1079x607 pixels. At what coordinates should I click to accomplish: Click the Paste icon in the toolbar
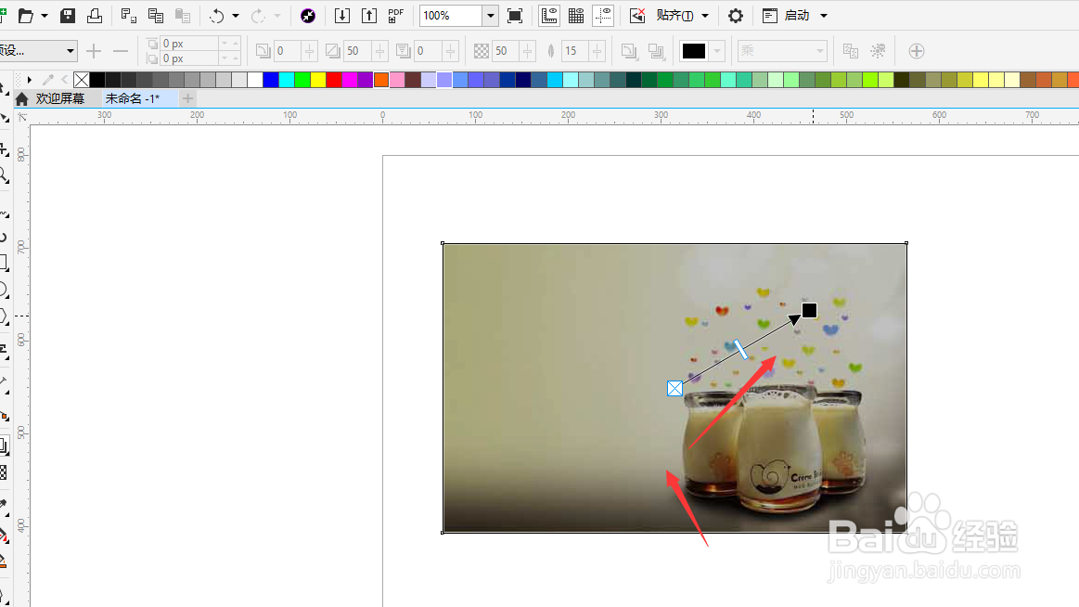coord(183,15)
